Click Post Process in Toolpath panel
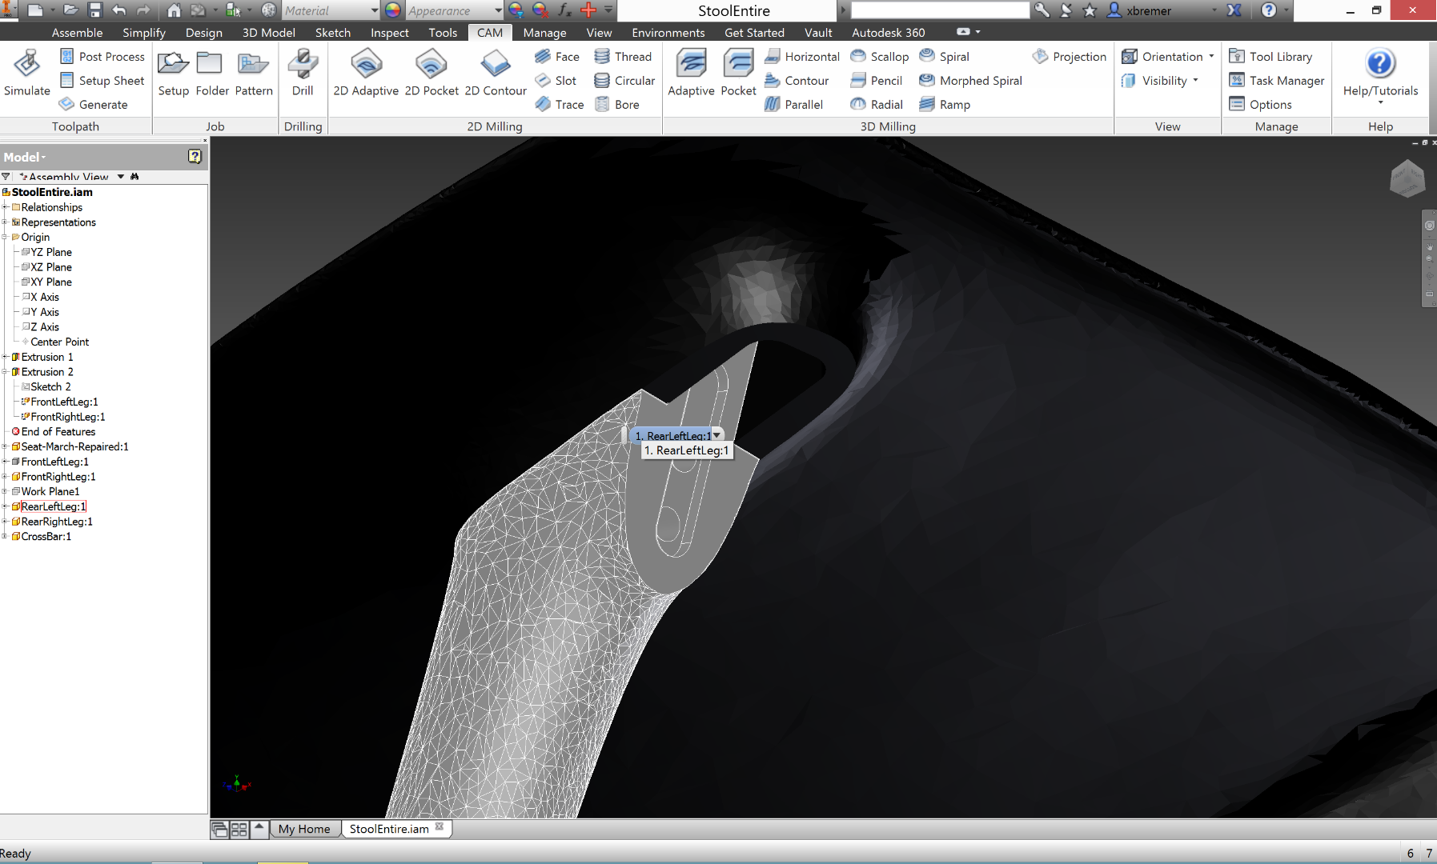Screen dimensions: 1437x864 [x=102, y=57]
